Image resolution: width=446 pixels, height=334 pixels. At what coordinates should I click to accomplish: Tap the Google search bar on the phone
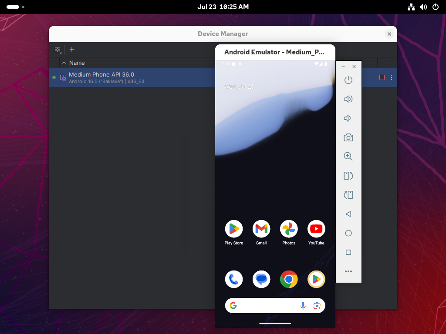tap(275, 305)
